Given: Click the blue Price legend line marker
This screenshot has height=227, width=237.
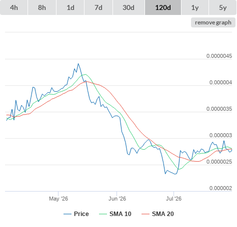Looking at the screenshot, I should (67, 214).
